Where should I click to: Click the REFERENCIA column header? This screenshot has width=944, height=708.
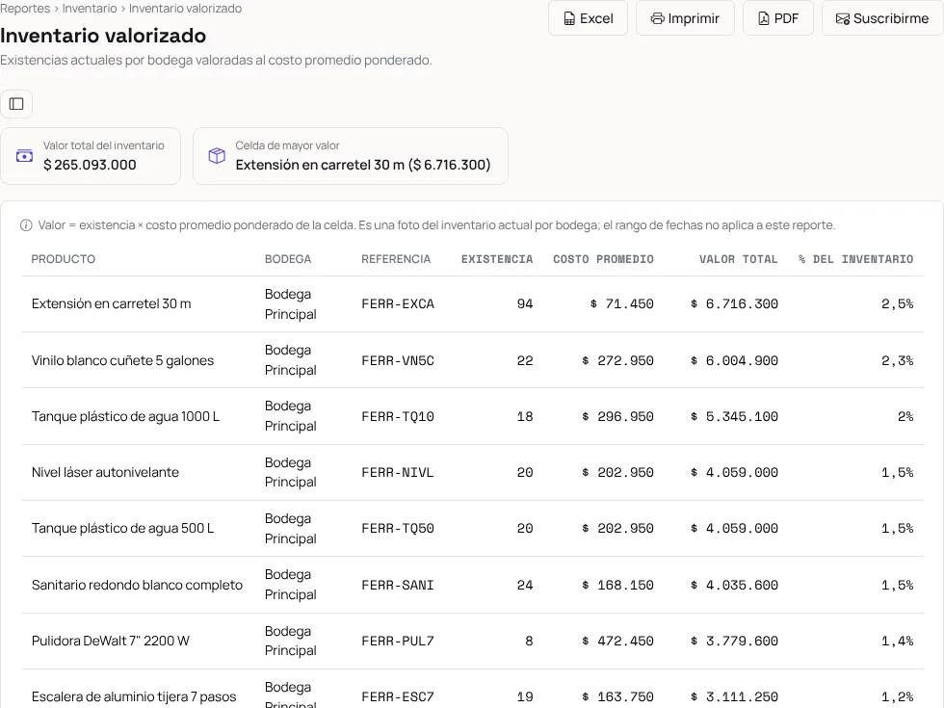(396, 259)
